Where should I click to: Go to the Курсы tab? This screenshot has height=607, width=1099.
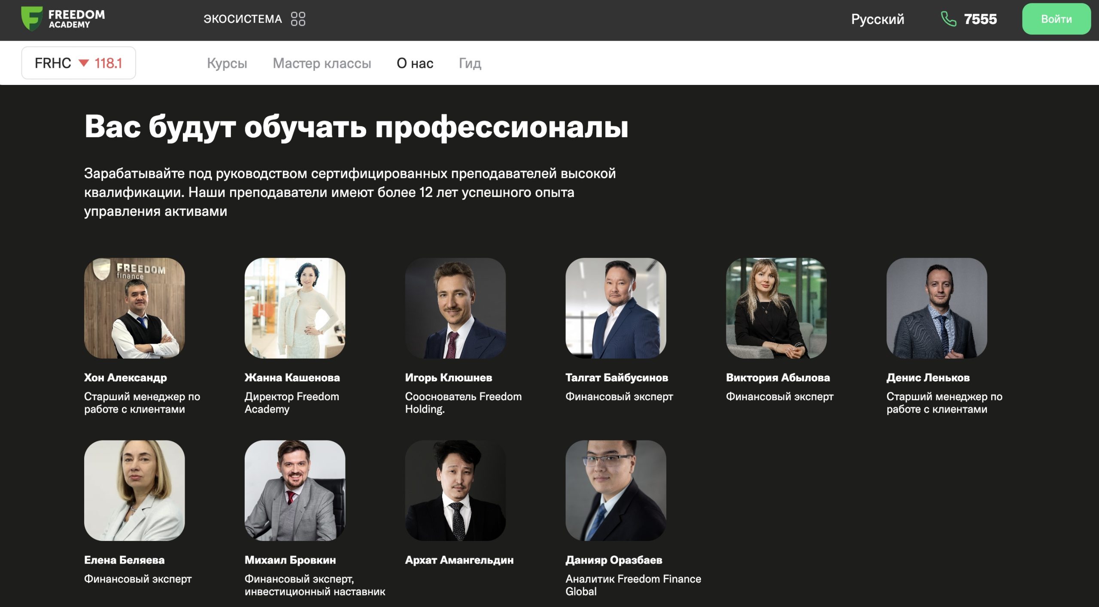point(227,63)
